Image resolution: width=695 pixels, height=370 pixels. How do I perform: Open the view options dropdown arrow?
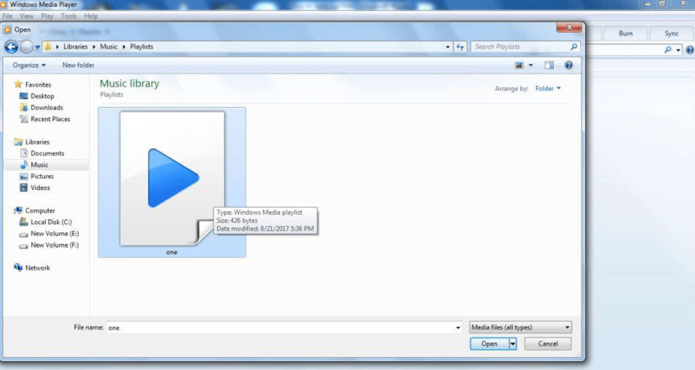(531, 65)
